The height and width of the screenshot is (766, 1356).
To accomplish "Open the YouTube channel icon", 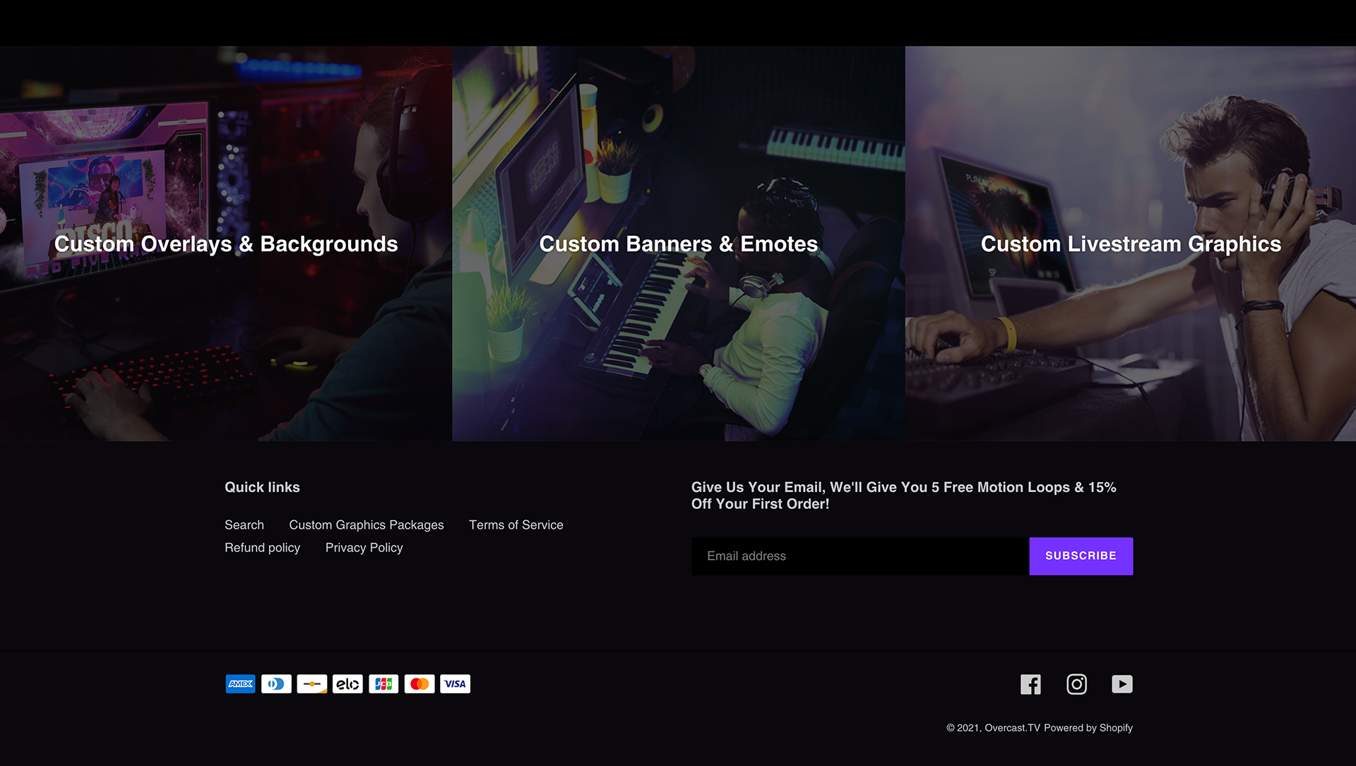I will 1122,684.
